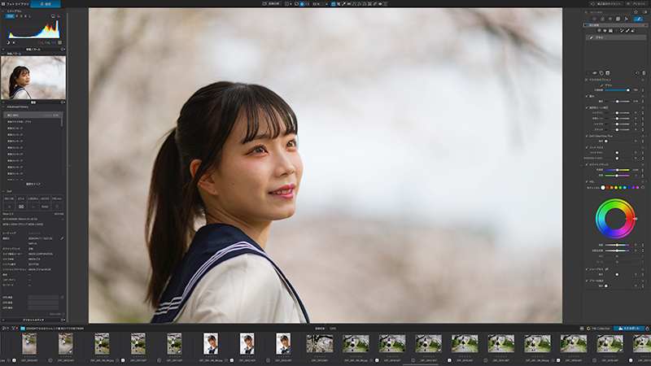Delete mask with the trash icon

click(644, 73)
